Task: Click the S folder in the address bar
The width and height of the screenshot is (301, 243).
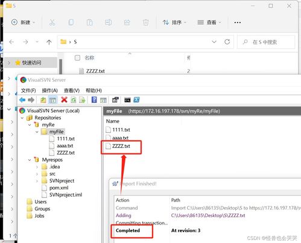Action: [x=75, y=42]
